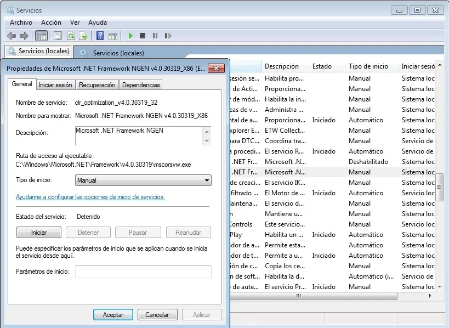Click the Reanudar button

point(188,233)
